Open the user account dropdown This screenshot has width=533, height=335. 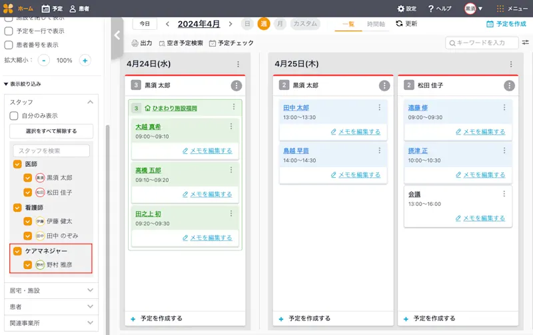(474, 9)
